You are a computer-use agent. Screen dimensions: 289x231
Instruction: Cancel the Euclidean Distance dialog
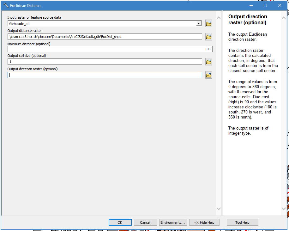[x=145, y=222]
